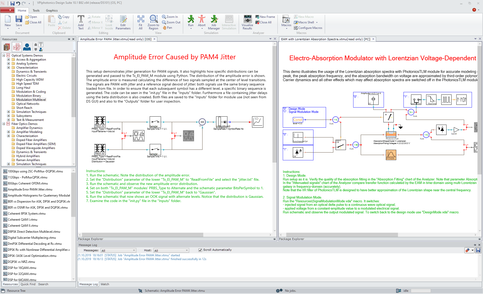Click the PYTHON module in EAM schematic
483x294 pixels.
click(391, 155)
